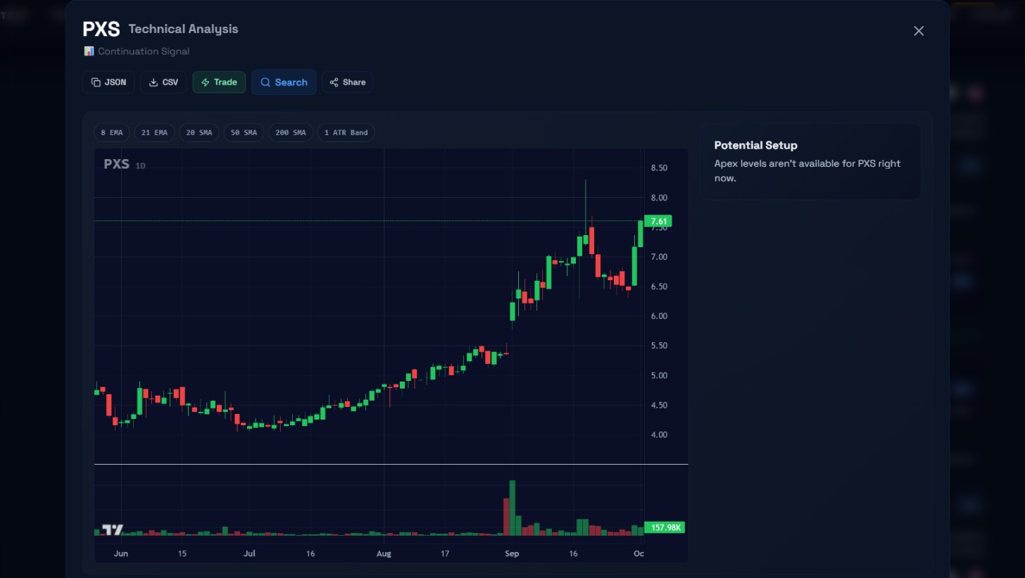The width and height of the screenshot is (1025, 578).
Task: Click the 4.50 price axis label
Action: [659, 405]
